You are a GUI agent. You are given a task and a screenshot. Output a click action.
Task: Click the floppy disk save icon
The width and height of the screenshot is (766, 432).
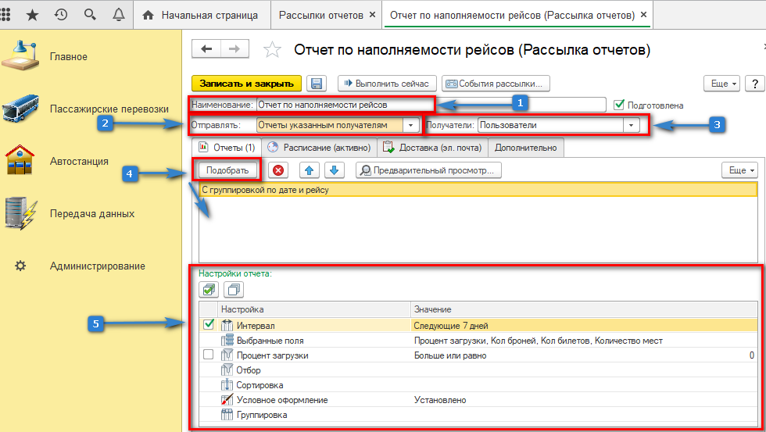pyautogui.click(x=317, y=84)
